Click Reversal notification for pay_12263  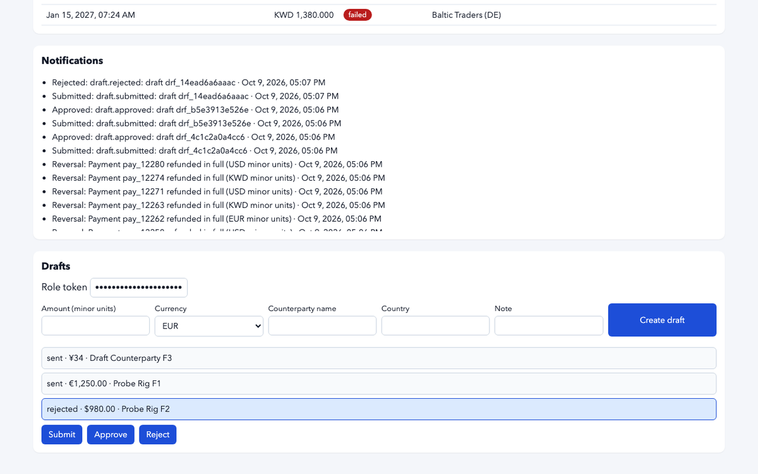pos(219,205)
